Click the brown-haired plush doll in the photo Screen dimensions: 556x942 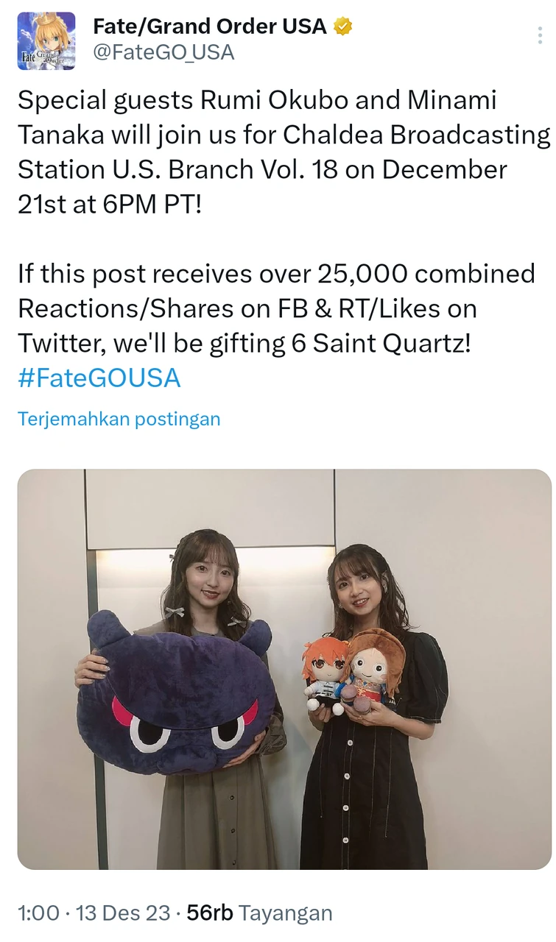(374, 666)
